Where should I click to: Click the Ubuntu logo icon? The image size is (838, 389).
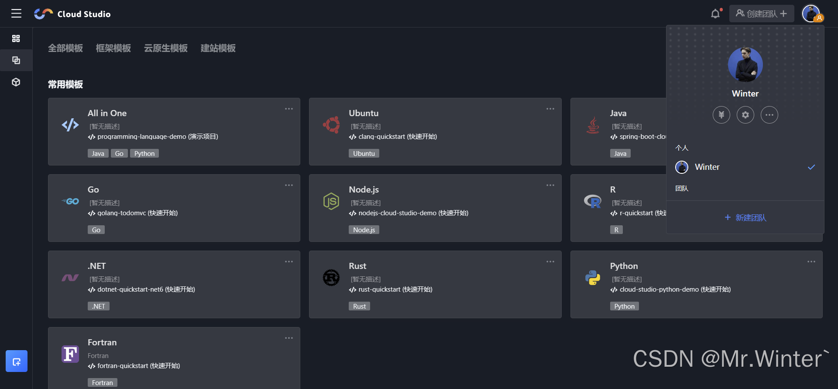[x=331, y=125]
